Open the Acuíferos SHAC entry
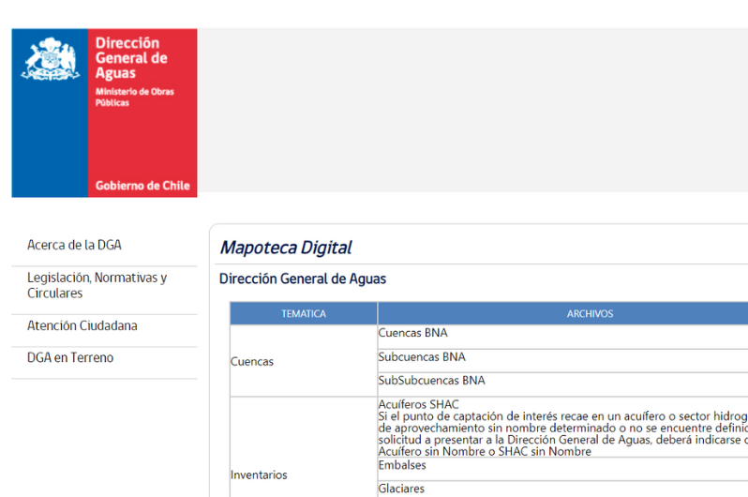The height and width of the screenshot is (497, 748). coord(418,404)
